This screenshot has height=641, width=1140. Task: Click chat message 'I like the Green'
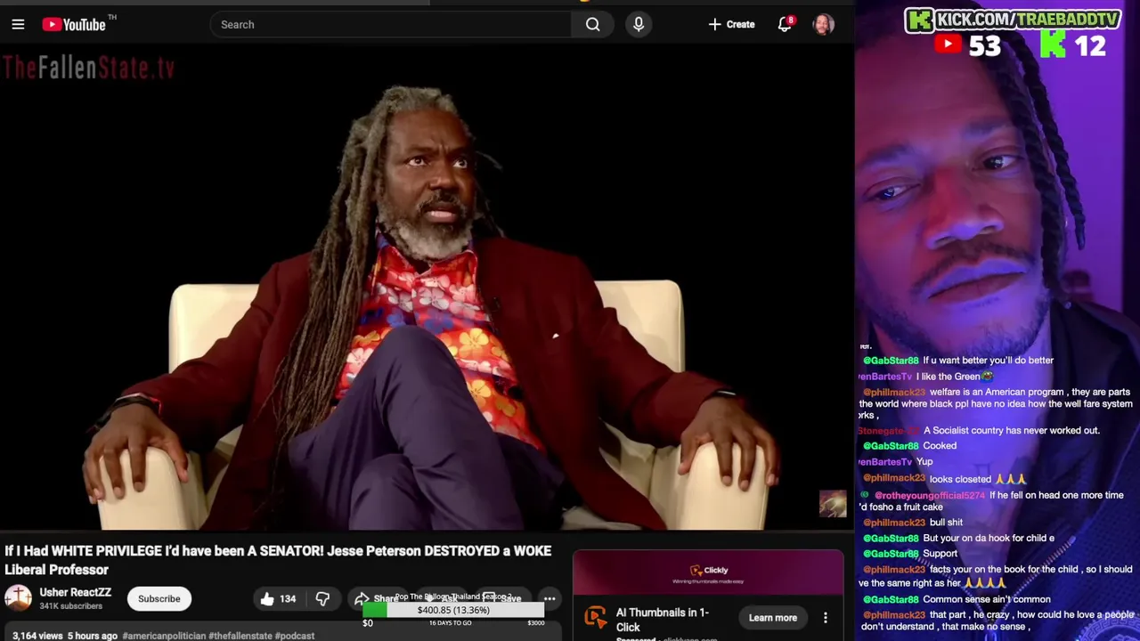tap(948, 377)
